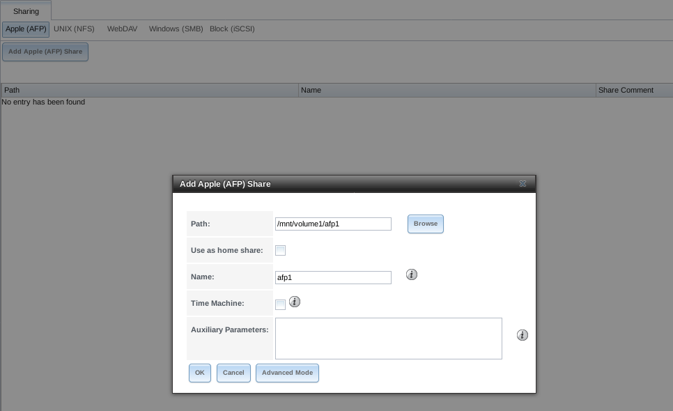This screenshot has width=673, height=411.
Task: Switch to the UNIX (NFS) tab
Action: [74, 29]
